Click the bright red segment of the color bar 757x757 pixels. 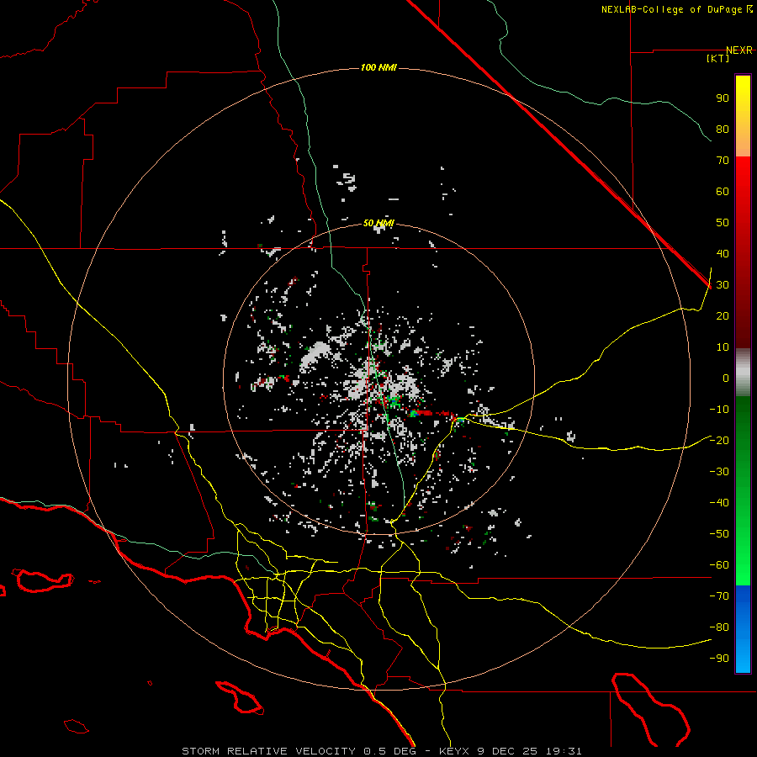point(743,174)
